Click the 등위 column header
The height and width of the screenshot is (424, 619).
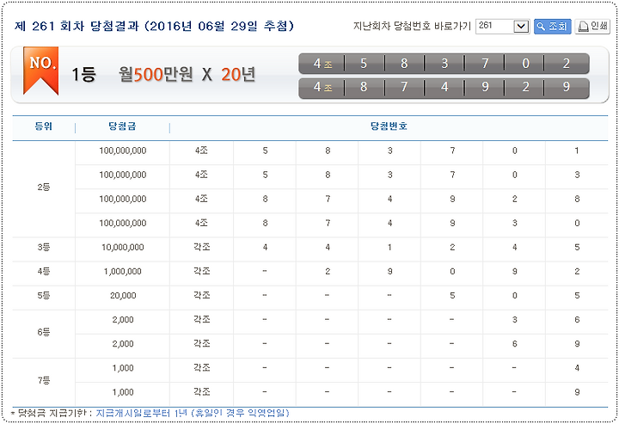[x=44, y=126]
